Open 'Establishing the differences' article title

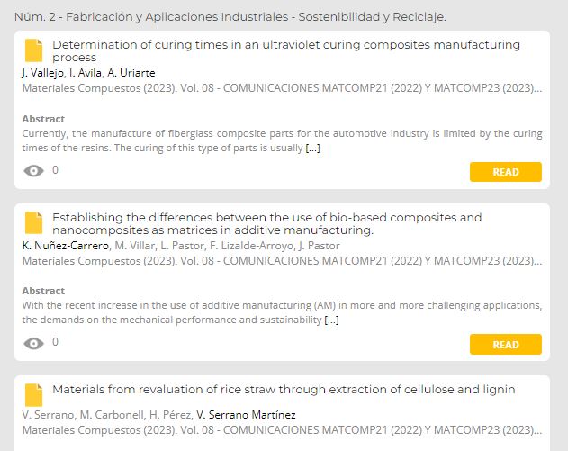click(267, 223)
